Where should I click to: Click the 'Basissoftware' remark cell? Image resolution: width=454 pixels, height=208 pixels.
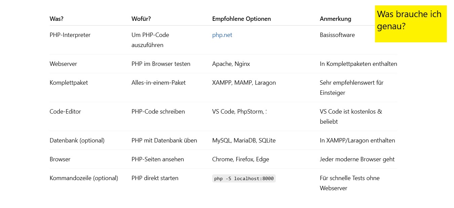pyautogui.click(x=337, y=35)
